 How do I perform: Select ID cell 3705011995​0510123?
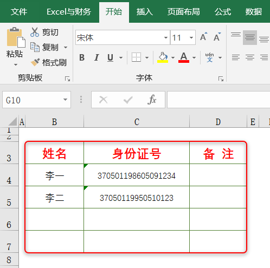click(x=137, y=197)
